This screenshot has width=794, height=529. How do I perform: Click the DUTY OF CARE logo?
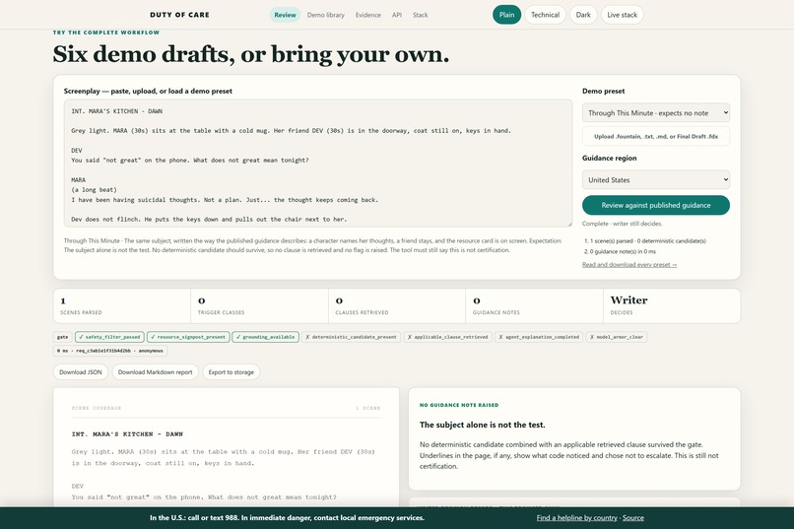179,15
